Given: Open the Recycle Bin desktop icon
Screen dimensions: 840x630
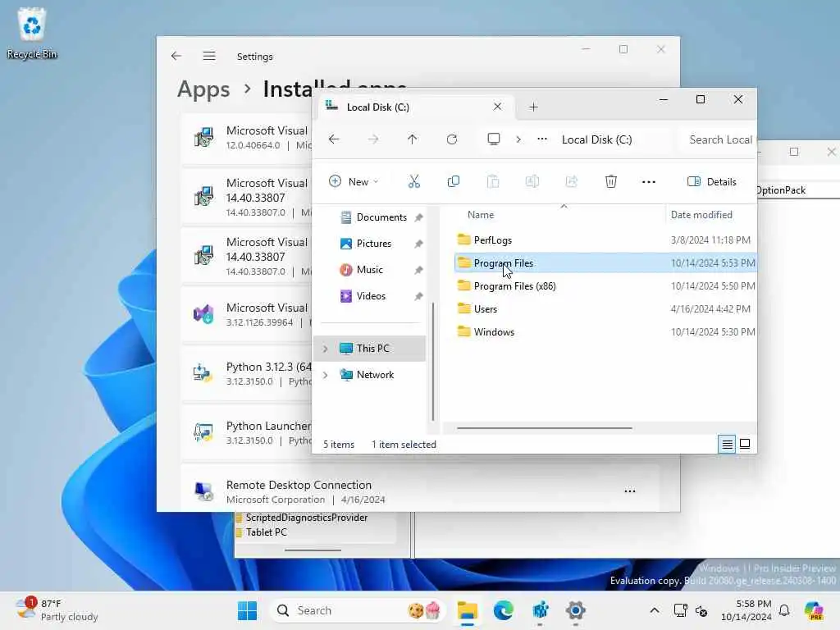Looking at the screenshot, I should pyautogui.click(x=32, y=33).
